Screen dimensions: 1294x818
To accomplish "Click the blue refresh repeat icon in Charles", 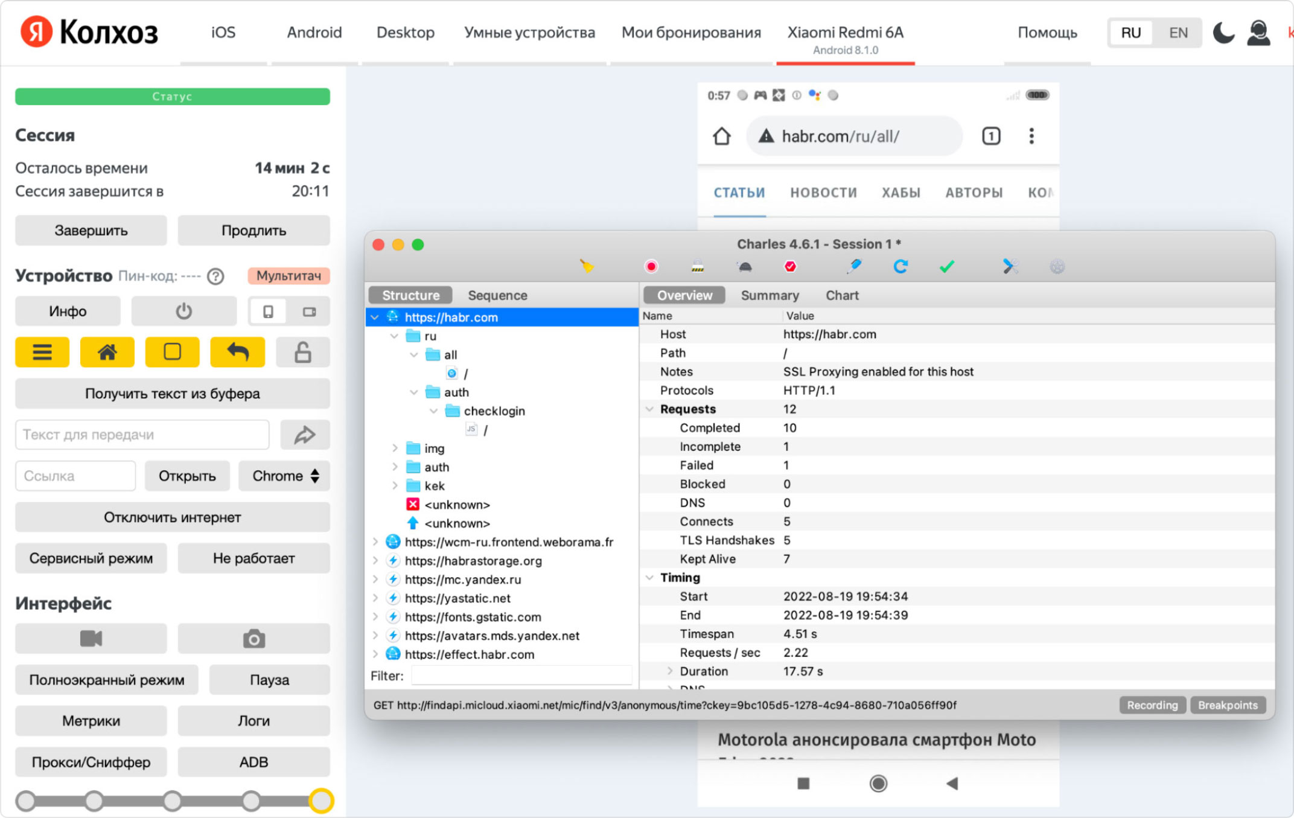I will tap(900, 266).
